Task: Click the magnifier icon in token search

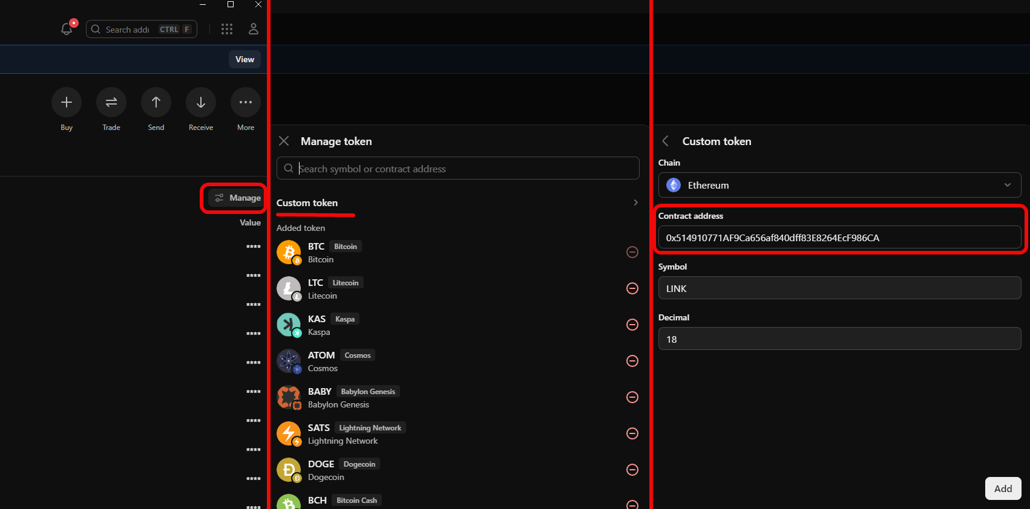Action: (289, 168)
